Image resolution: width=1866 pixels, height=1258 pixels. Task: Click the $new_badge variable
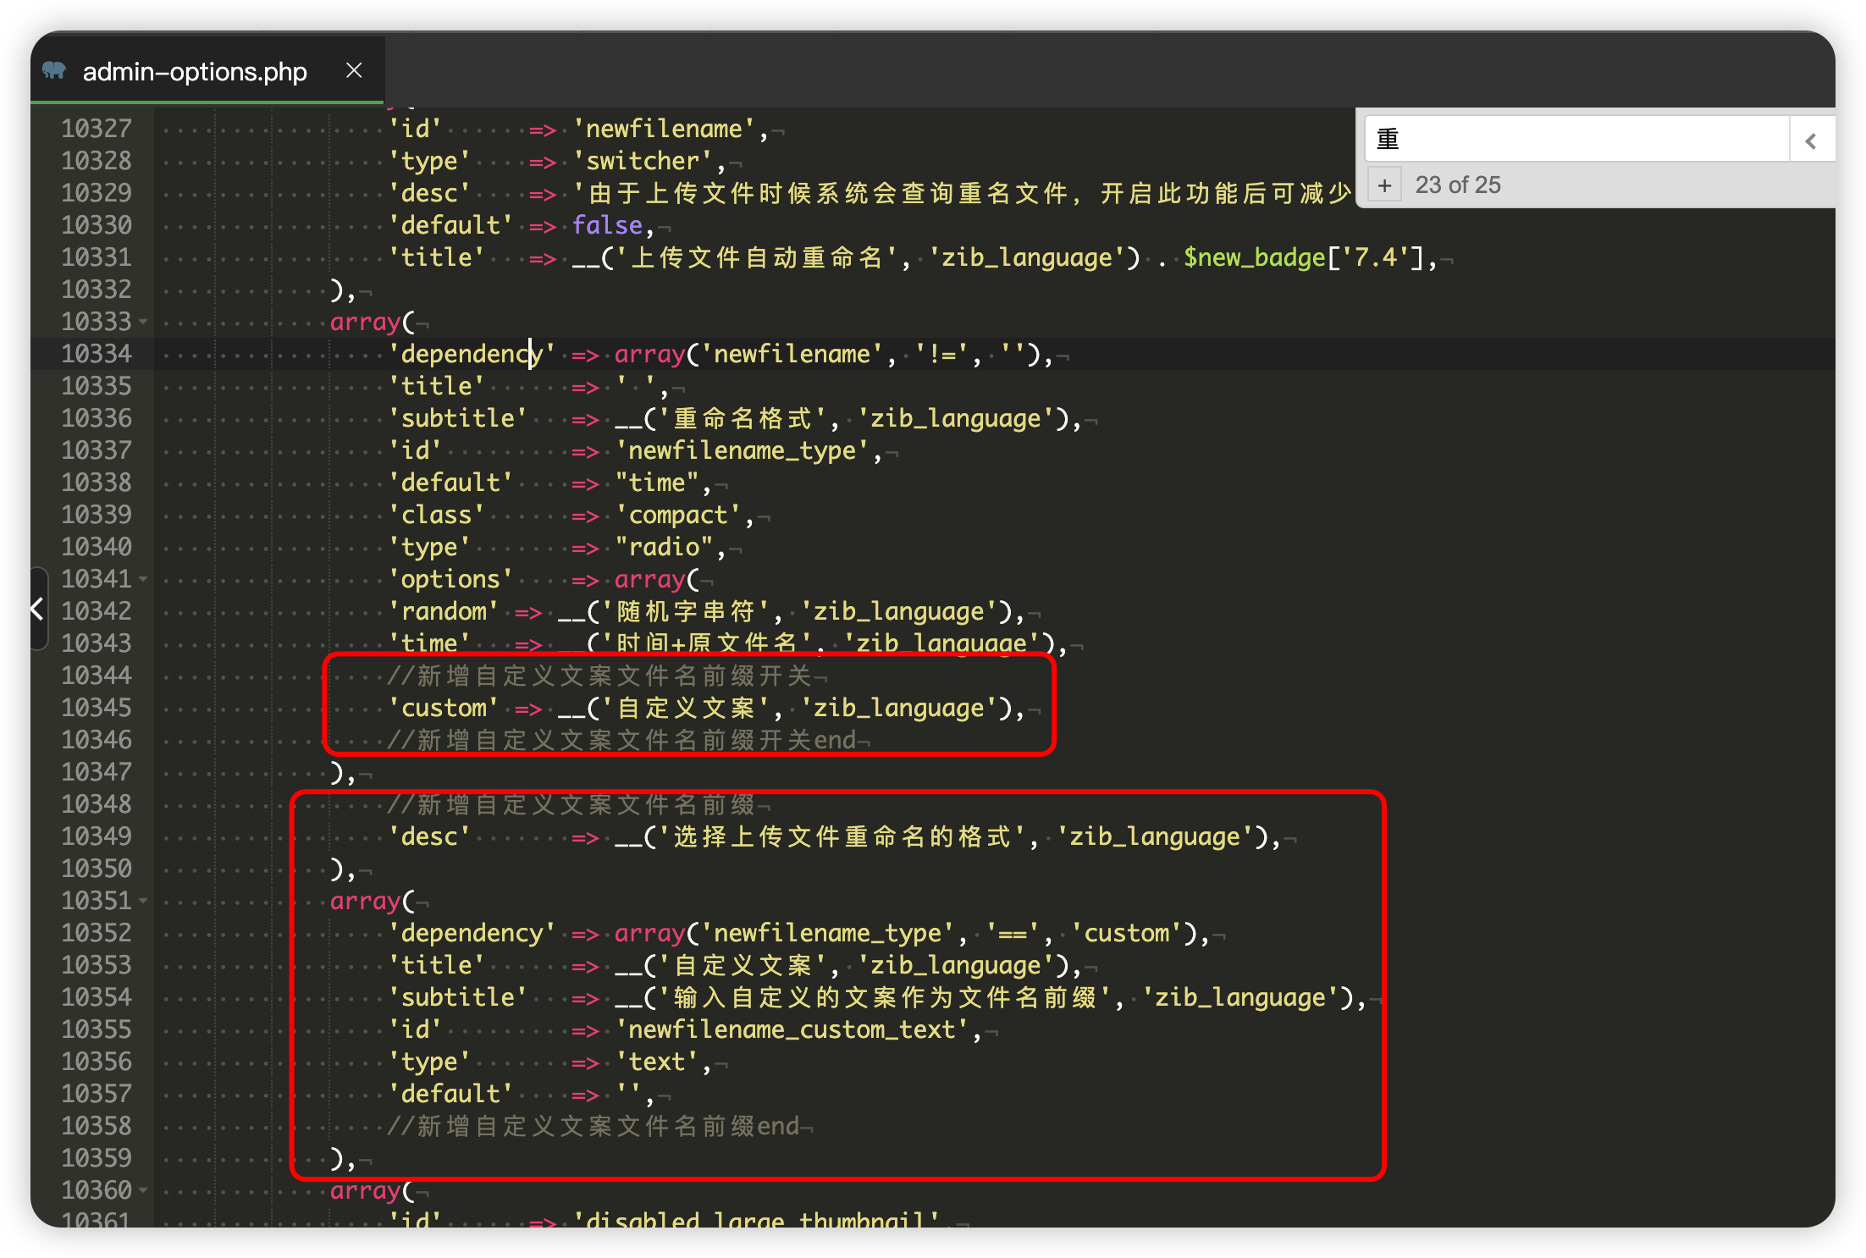click(1254, 258)
